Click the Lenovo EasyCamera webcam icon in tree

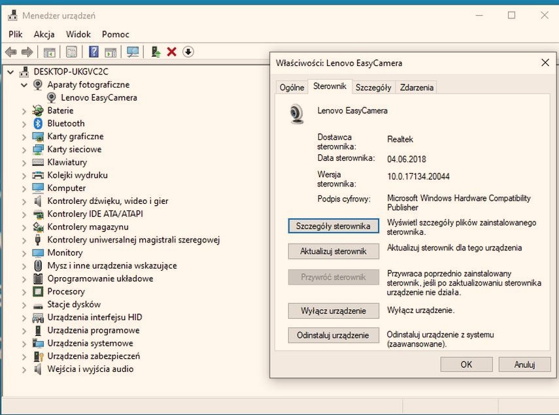coord(52,97)
